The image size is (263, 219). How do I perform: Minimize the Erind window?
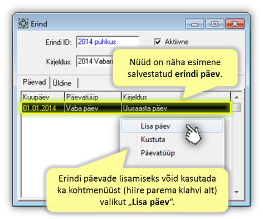pyautogui.click(x=194, y=24)
